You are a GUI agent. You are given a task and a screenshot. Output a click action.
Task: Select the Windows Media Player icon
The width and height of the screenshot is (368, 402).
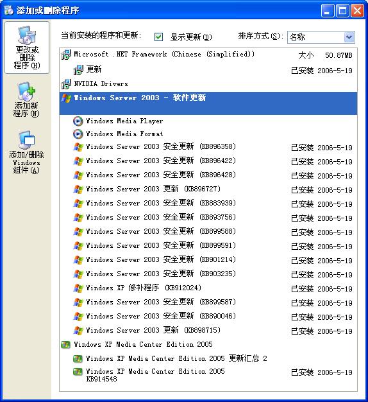pyautogui.click(x=78, y=121)
